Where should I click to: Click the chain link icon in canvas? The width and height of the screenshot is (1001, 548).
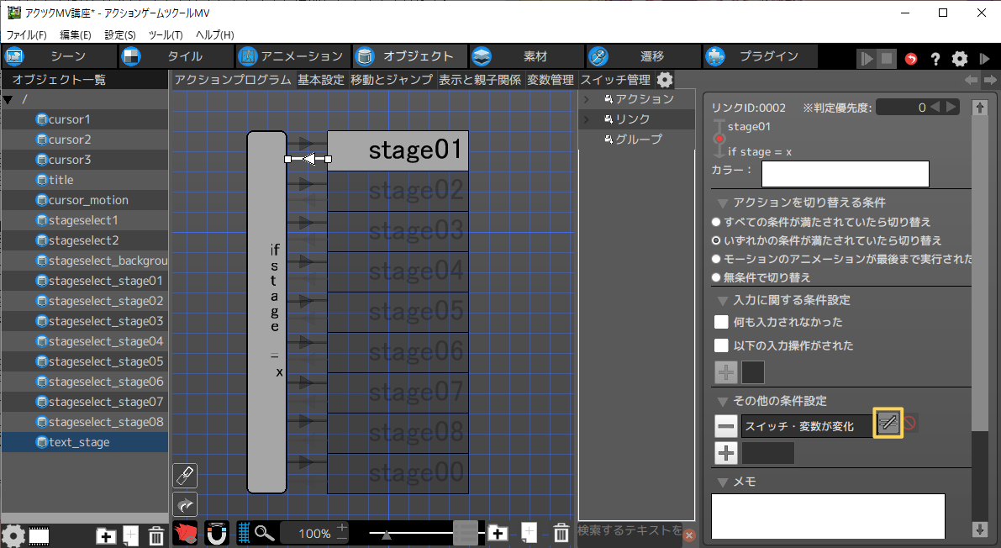point(185,476)
